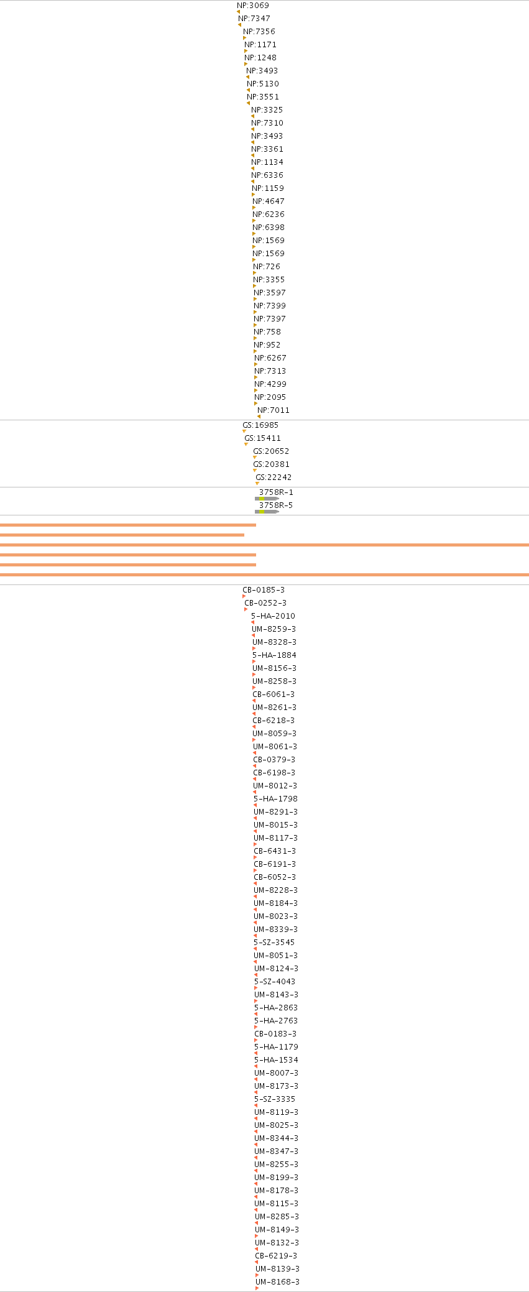The height and width of the screenshot is (1292, 529).
Task: Open feature 5-HA-2010
Action: (x=273, y=616)
